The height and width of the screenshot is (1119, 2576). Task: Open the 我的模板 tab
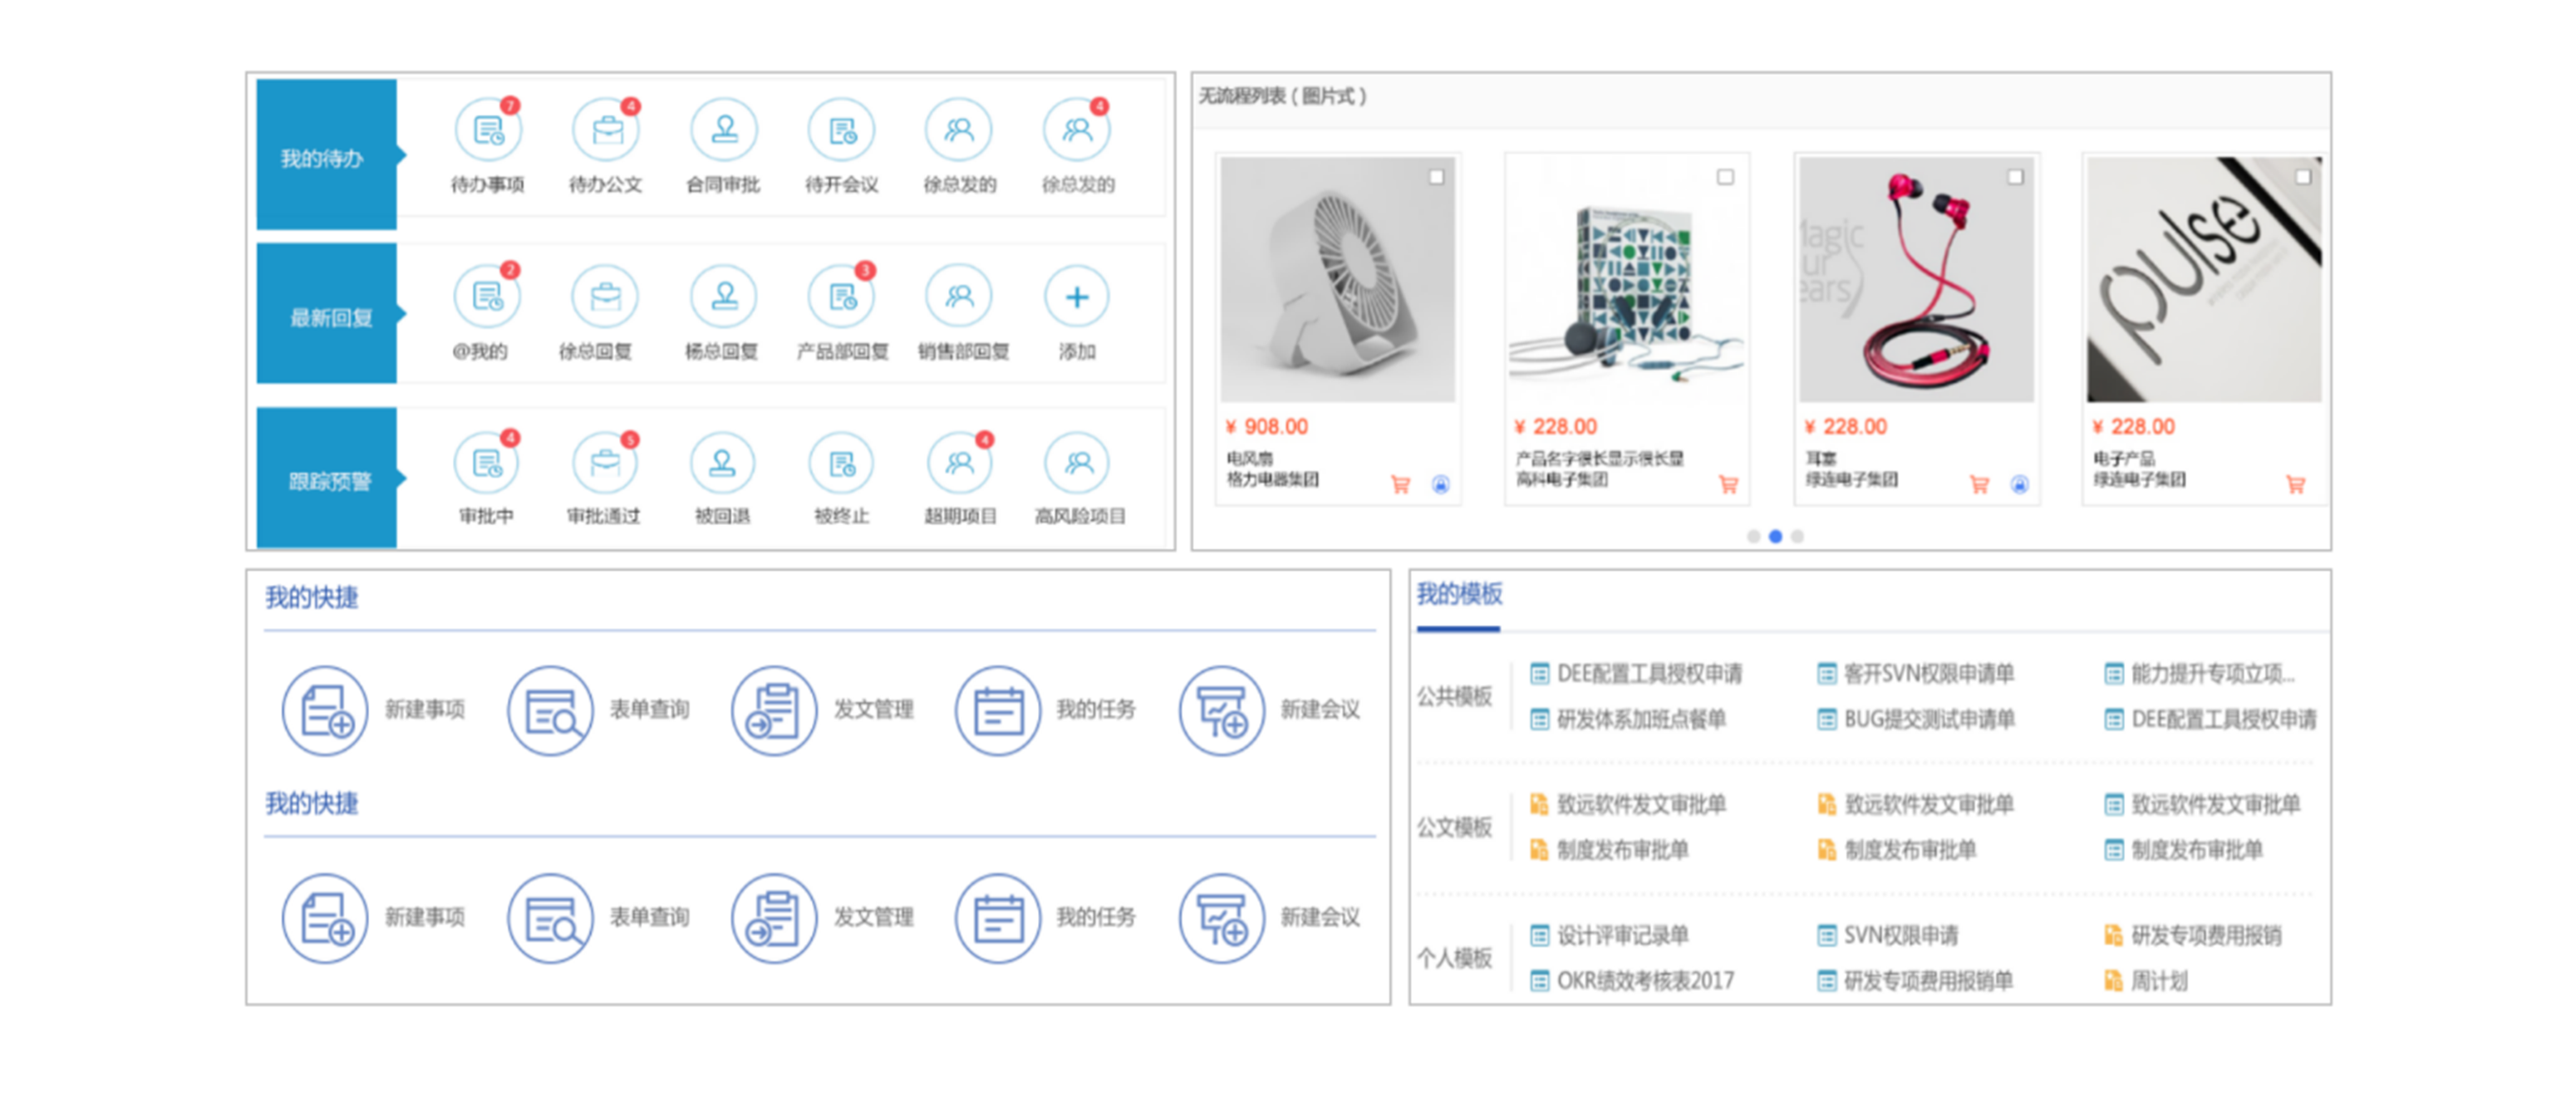tap(1459, 595)
